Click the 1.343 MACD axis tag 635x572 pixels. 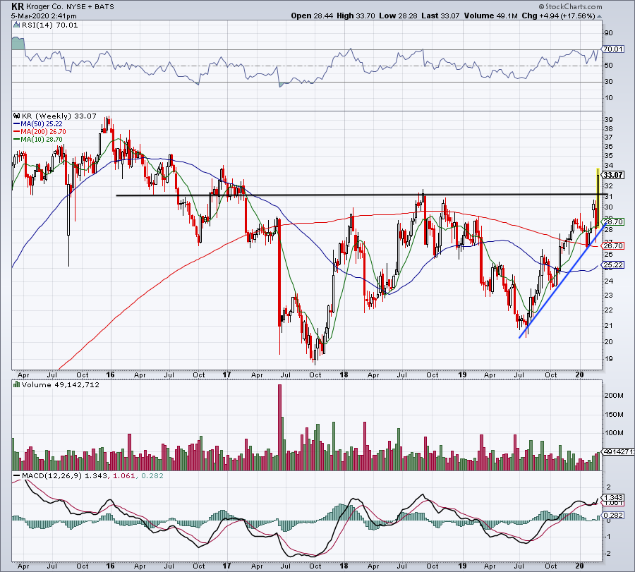[x=613, y=497]
